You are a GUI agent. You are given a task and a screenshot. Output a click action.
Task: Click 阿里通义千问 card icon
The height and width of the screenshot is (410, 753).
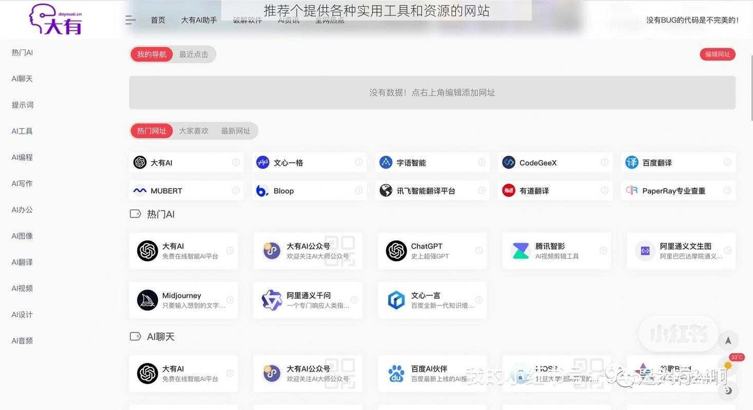(x=272, y=300)
